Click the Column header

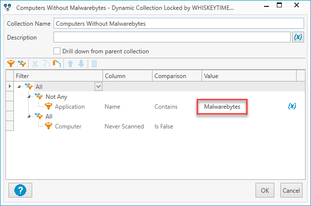coord(128,76)
